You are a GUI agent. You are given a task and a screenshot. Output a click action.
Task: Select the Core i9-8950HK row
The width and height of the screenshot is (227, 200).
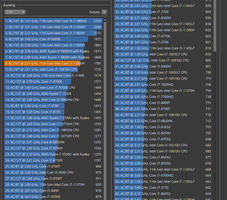(53, 142)
